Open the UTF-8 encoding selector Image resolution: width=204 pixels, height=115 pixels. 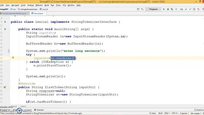coord(175,113)
